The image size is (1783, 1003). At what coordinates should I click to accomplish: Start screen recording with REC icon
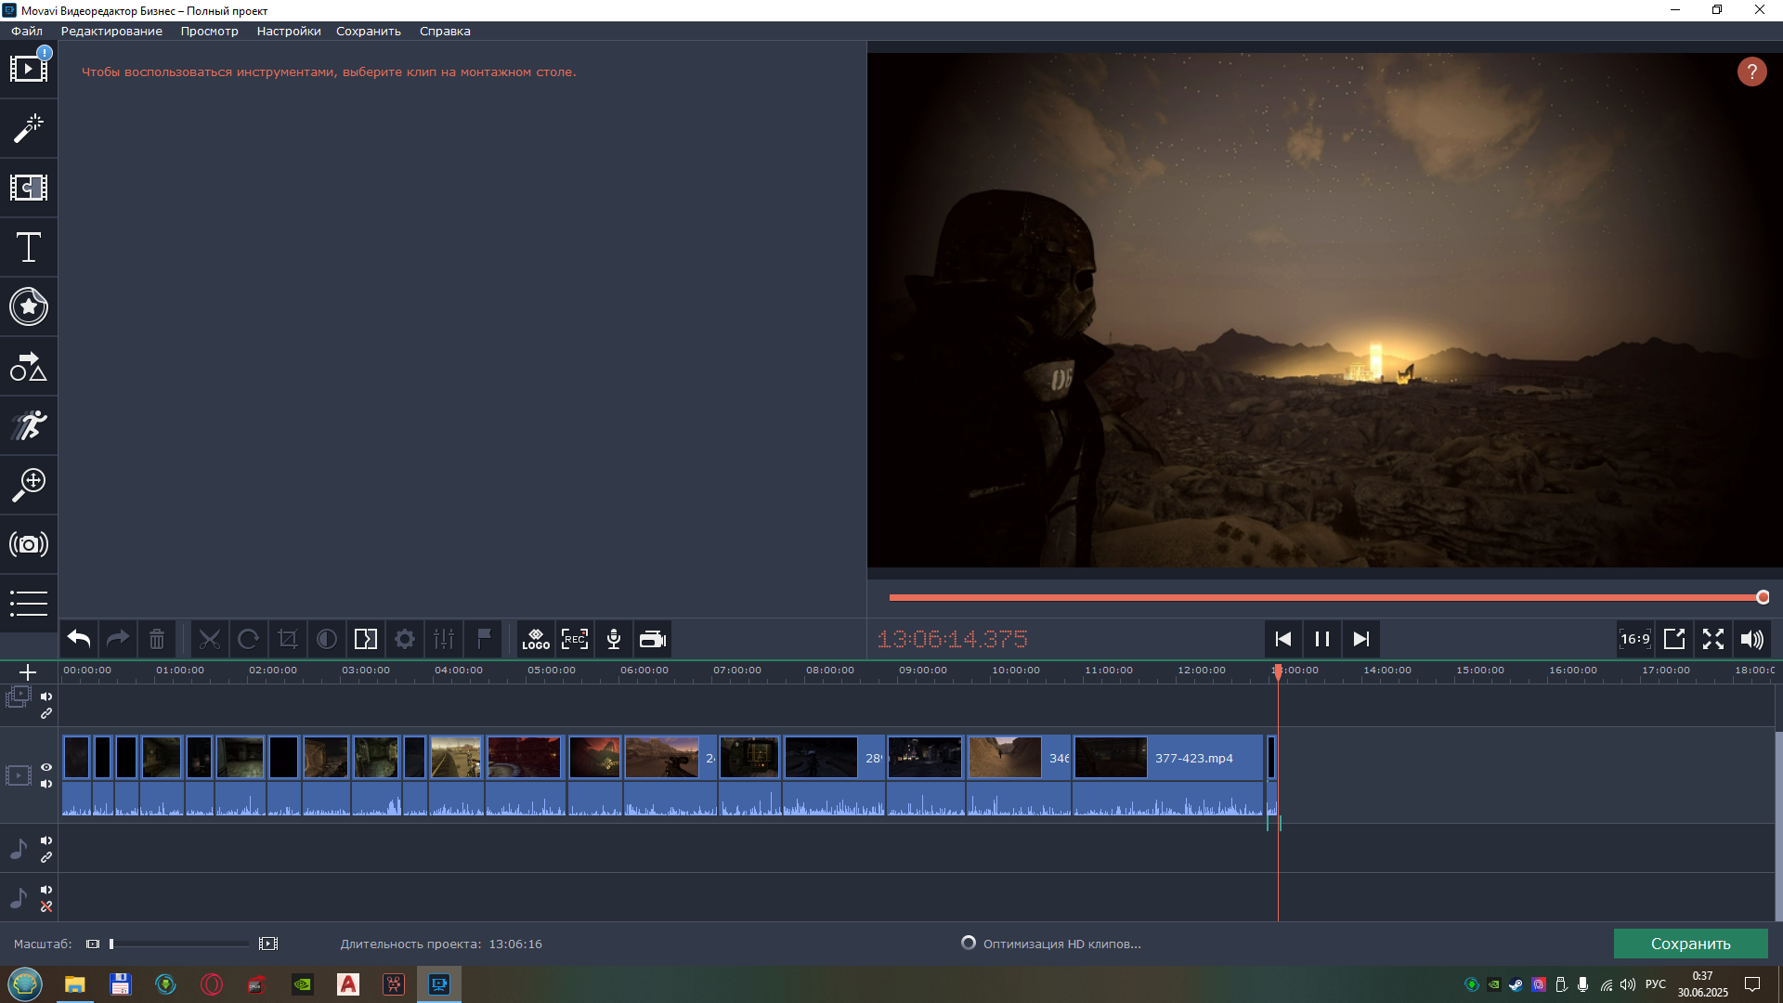(x=575, y=639)
